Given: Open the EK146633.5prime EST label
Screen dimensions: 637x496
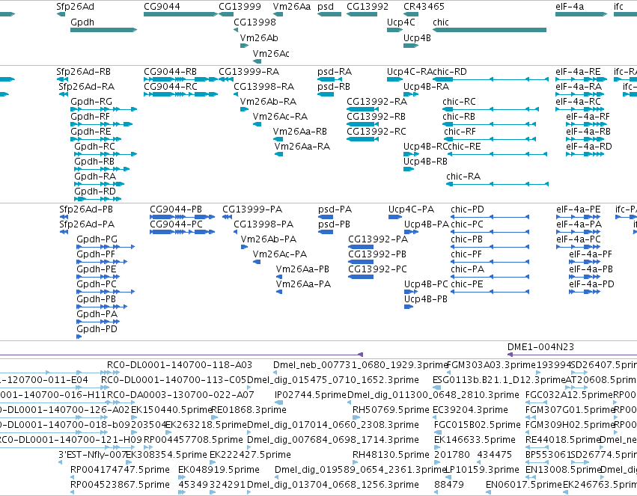Looking at the screenshot, I should 475,440.
